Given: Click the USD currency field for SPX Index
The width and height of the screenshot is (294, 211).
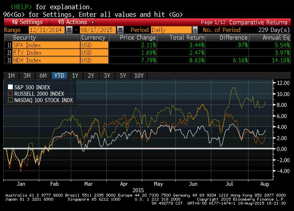Looking at the screenshot, I should coord(94,45).
